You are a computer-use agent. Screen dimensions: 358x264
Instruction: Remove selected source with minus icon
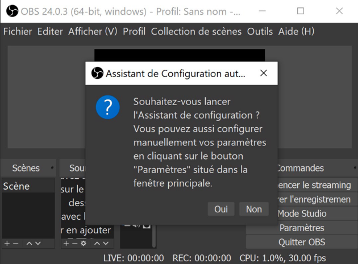pyautogui.click(x=74, y=243)
